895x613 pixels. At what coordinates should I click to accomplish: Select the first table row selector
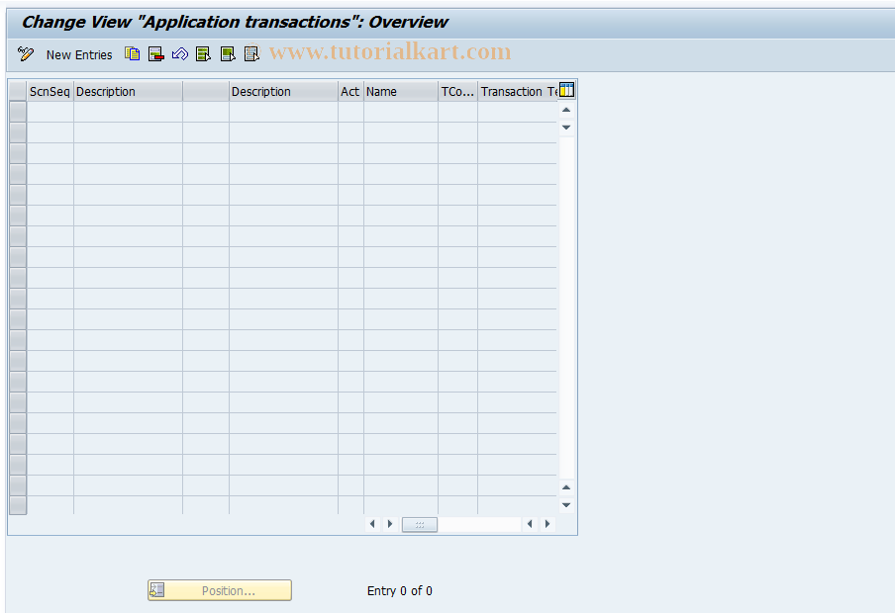(18, 112)
